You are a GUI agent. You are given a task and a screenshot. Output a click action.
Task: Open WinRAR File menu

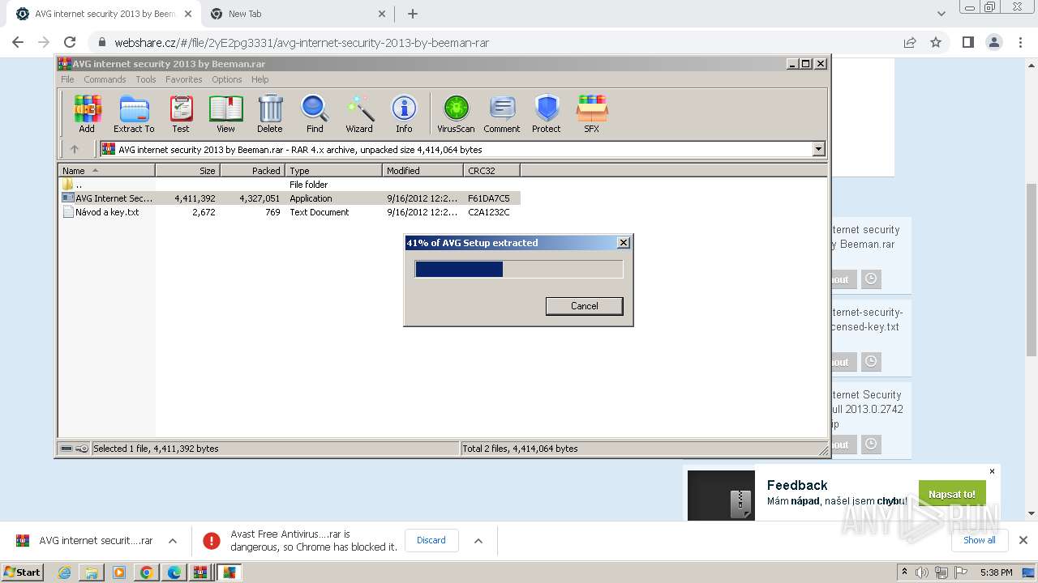point(67,79)
